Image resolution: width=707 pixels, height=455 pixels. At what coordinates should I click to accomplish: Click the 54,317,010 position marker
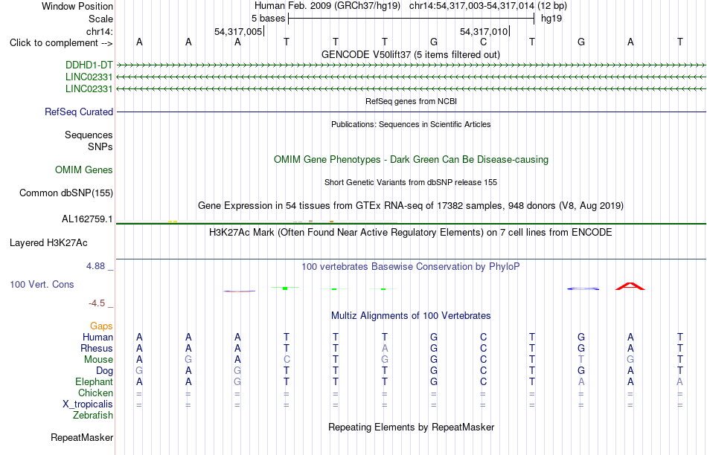(484, 31)
